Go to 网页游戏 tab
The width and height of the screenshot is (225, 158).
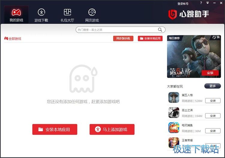[92, 15]
